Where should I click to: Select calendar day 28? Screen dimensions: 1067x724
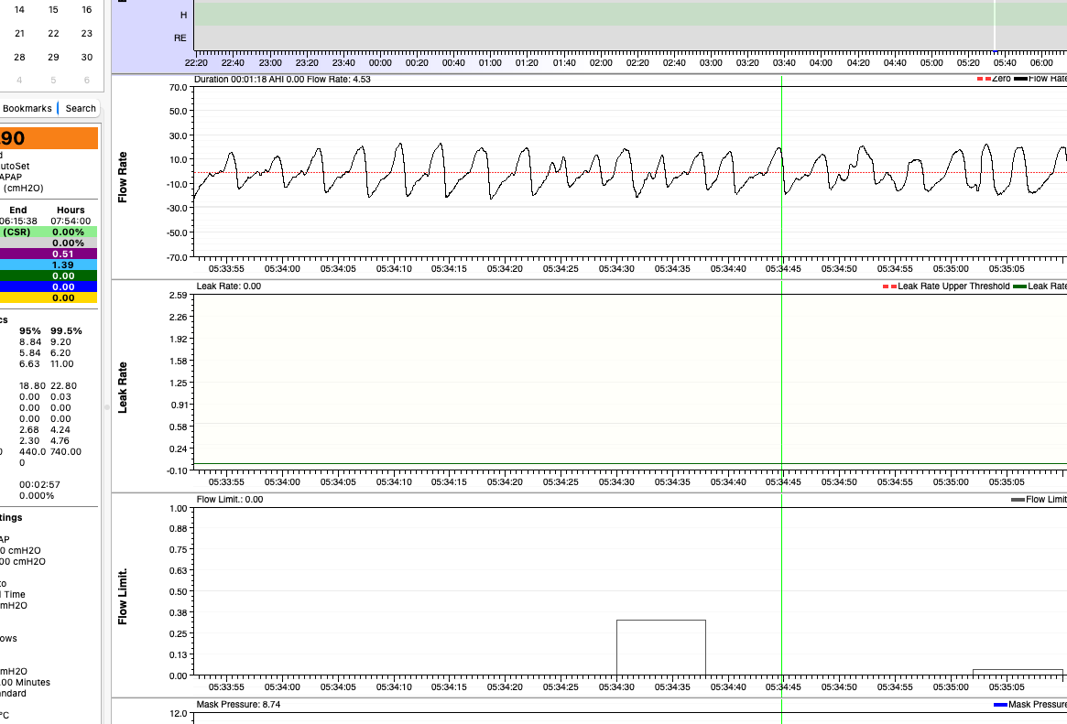(20, 57)
